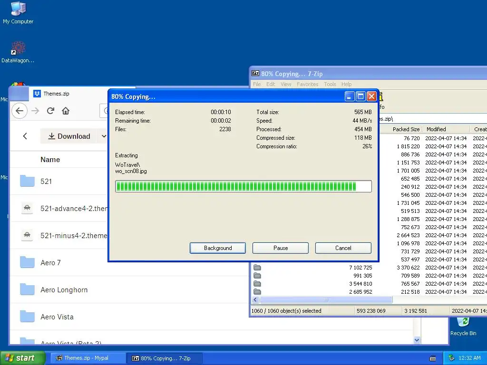This screenshot has height=365, width=487.
Task: Click 7-Zip address path field
Action: coord(432,119)
